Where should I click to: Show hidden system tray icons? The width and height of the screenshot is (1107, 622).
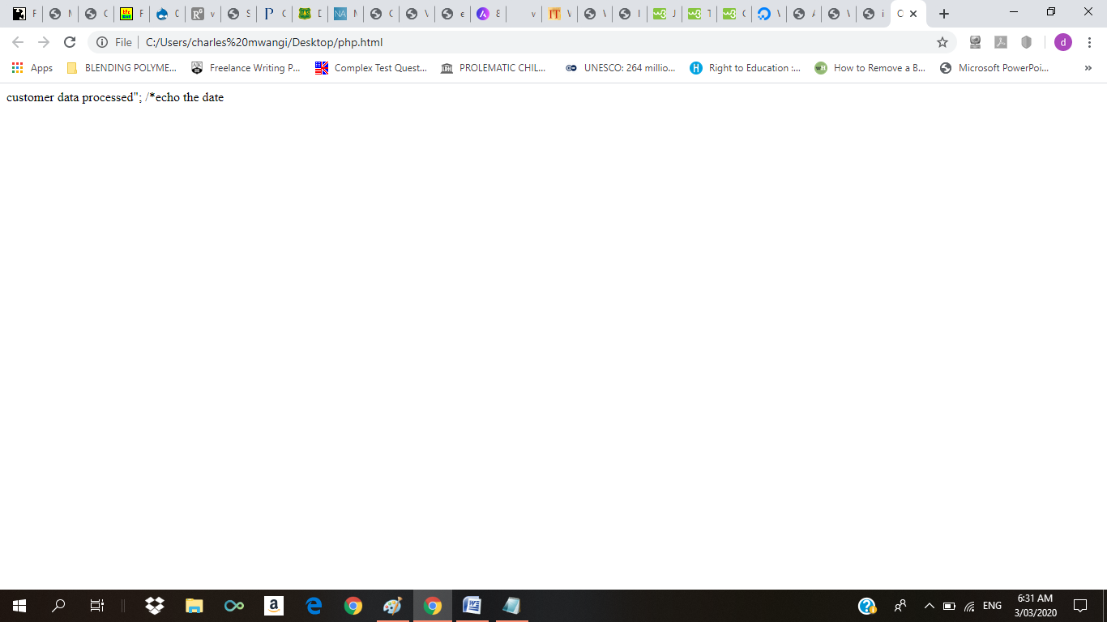pyautogui.click(x=929, y=606)
